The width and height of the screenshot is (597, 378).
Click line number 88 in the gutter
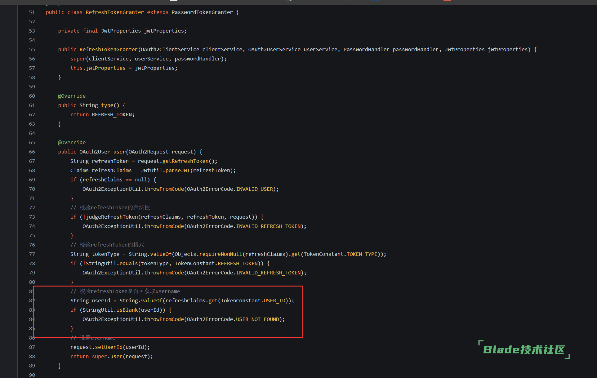(x=32, y=357)
